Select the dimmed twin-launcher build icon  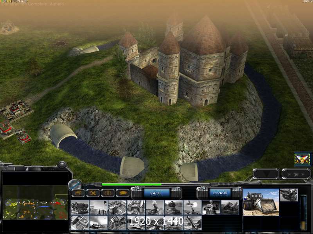coord(230,207)
